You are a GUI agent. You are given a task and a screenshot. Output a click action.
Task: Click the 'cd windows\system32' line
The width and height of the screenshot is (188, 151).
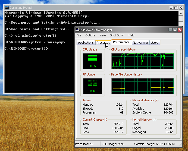pos(30,36)
